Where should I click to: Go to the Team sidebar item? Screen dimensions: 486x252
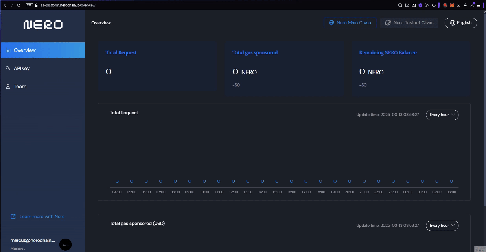20,87
